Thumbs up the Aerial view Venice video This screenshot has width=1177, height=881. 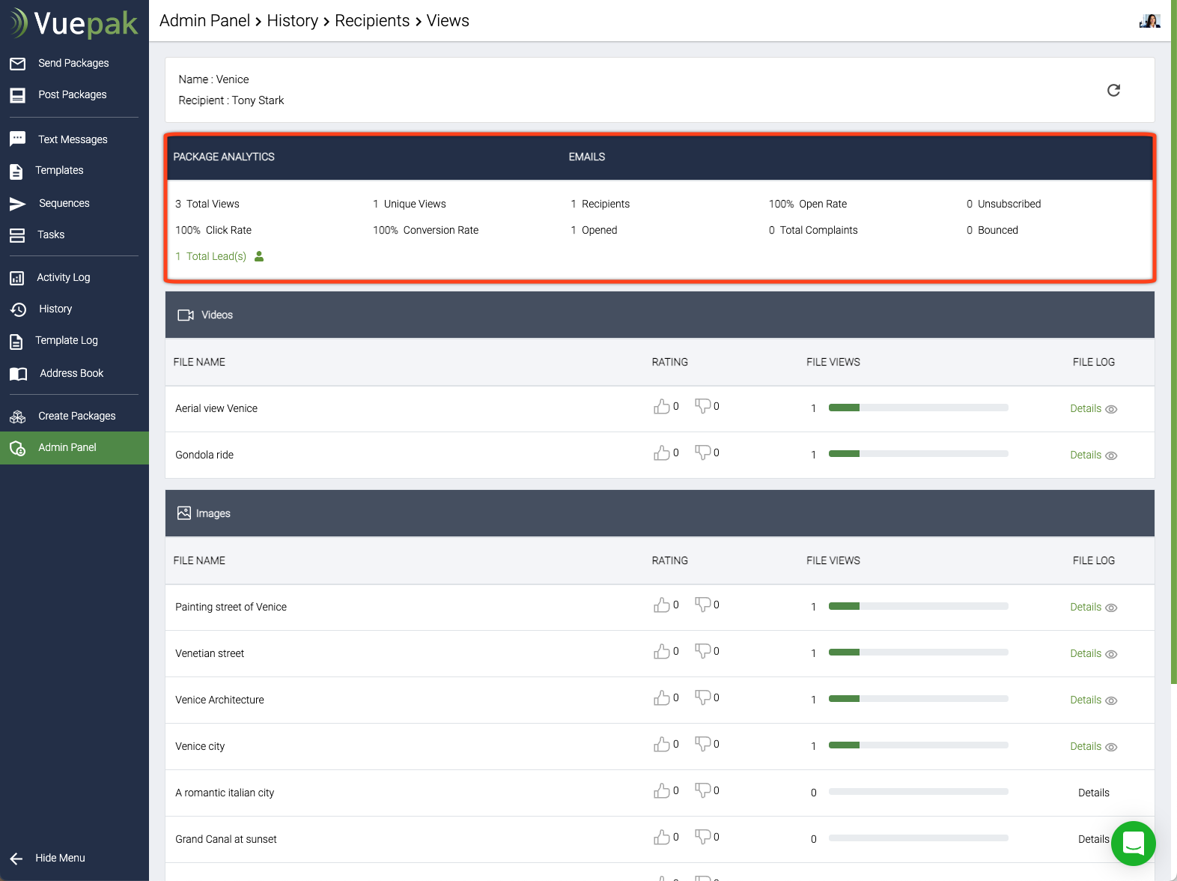click(661, 407)
